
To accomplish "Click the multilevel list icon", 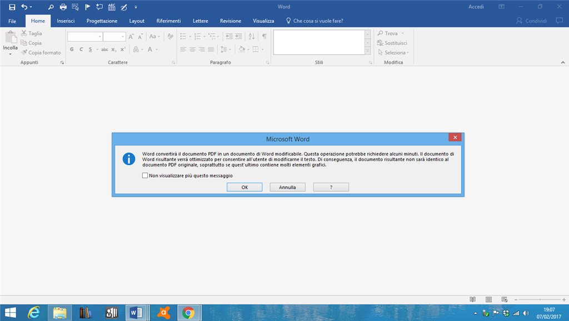I will coord(212,37).
